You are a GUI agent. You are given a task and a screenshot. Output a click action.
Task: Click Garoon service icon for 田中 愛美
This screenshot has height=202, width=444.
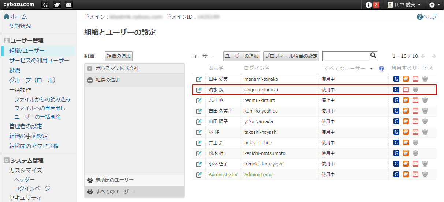(396, 79)
